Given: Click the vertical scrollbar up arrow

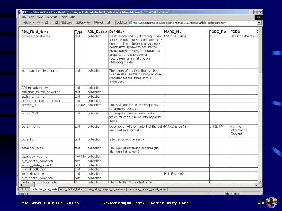Looking at the screenshot, I should (260, 29).
